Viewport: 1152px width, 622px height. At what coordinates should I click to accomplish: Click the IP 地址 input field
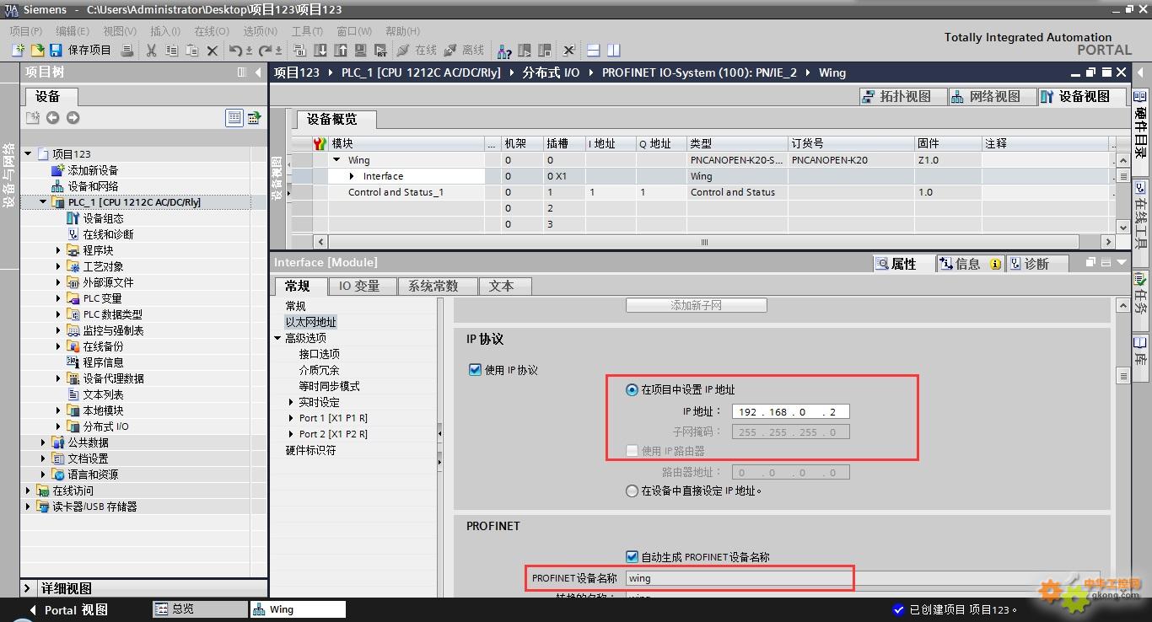790,412
